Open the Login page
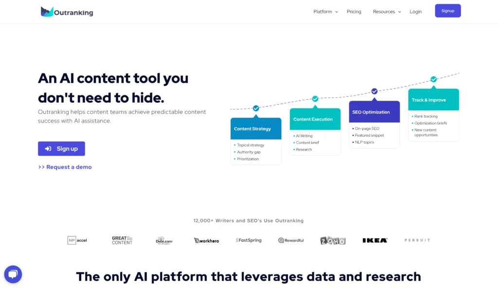The width and height of the screenshot is (498, 288). (x=415, y=12)
